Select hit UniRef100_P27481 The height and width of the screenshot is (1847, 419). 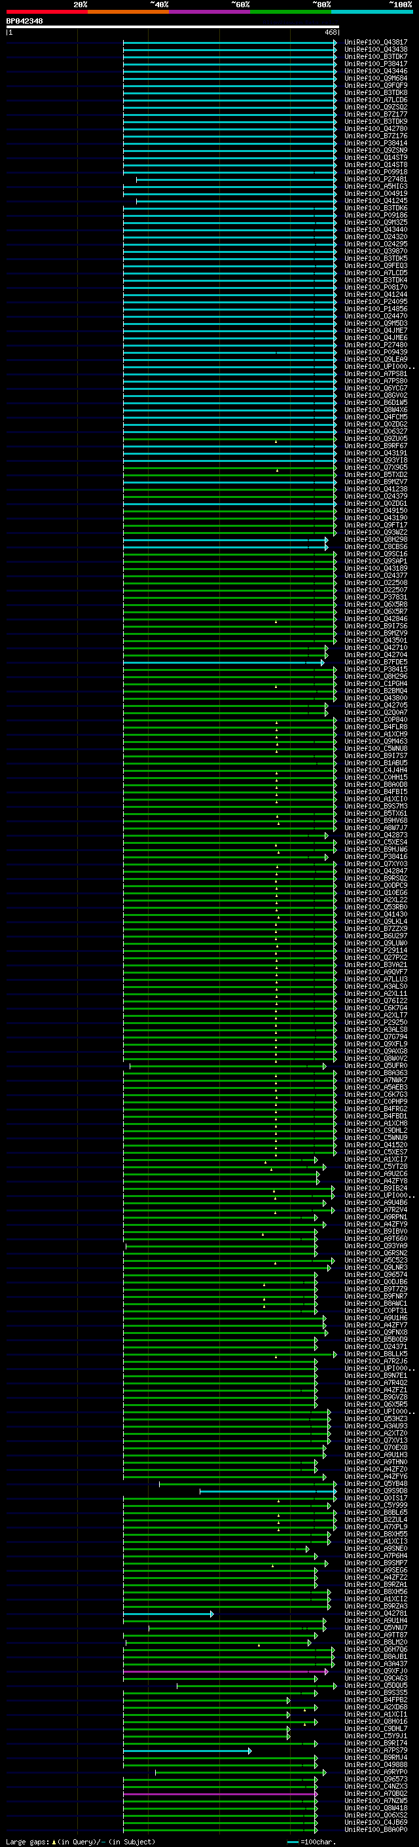pos(375,180)
